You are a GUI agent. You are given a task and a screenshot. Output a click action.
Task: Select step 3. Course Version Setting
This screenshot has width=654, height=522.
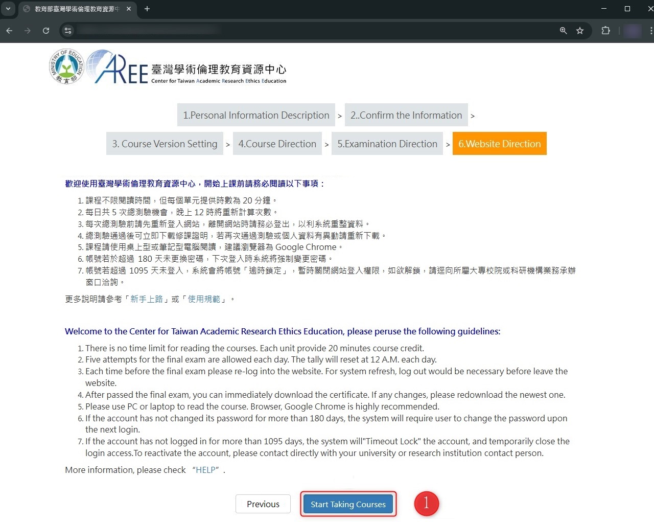(165, 144)
